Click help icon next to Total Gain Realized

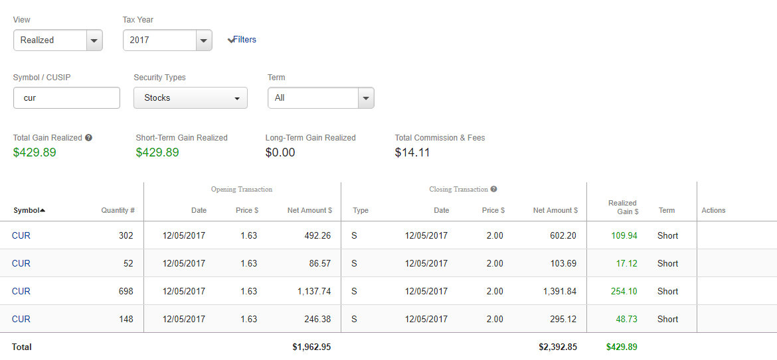click(89, 138)
